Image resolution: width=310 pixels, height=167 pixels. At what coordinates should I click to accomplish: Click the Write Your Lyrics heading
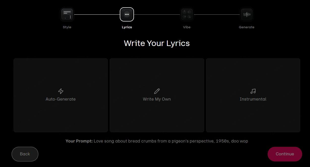coord(157,43)
